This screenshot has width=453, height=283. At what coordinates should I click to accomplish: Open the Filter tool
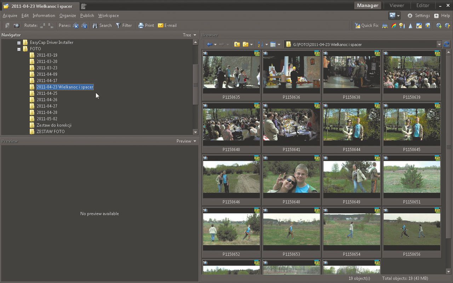click(124, 25)
